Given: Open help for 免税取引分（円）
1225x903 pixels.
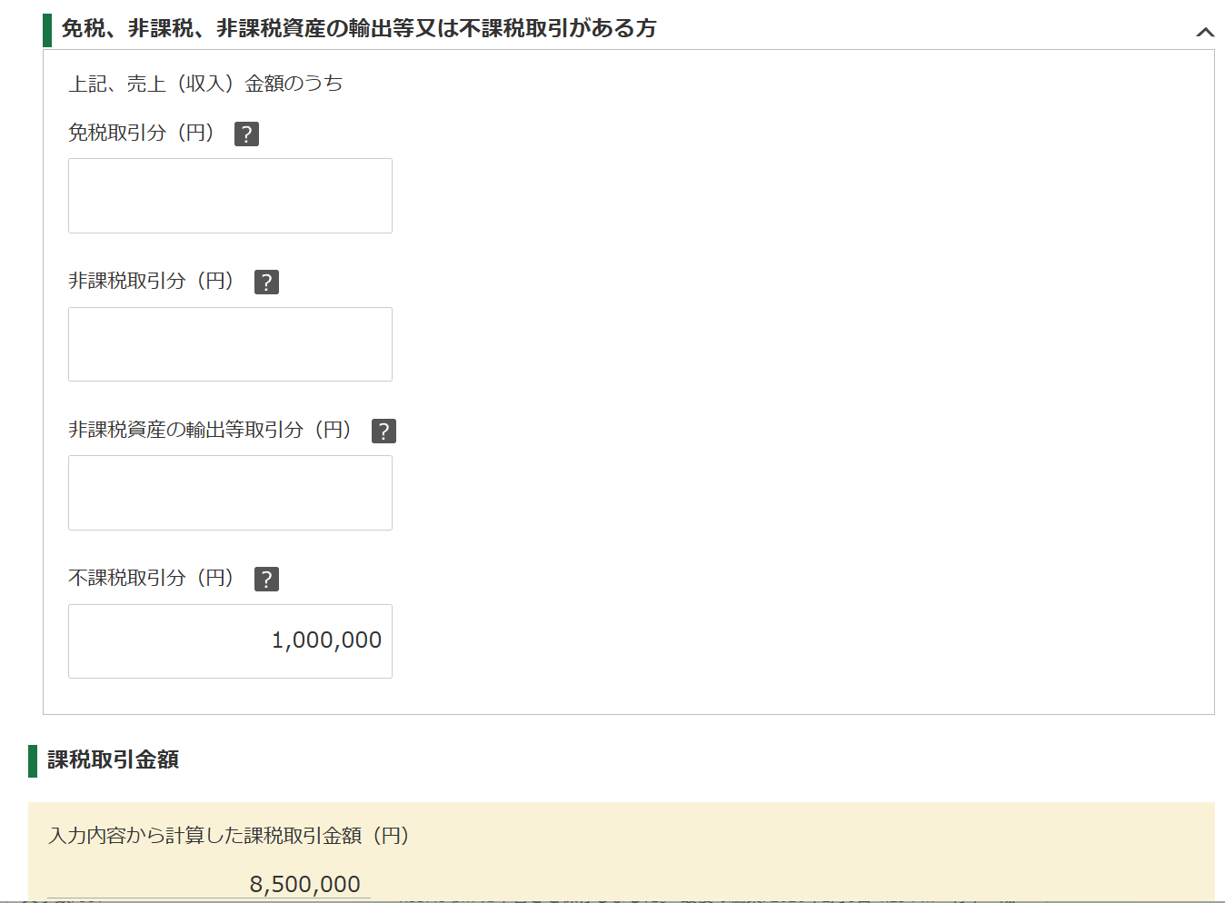Looking at the screenshot, I should [x=246, y=134].
